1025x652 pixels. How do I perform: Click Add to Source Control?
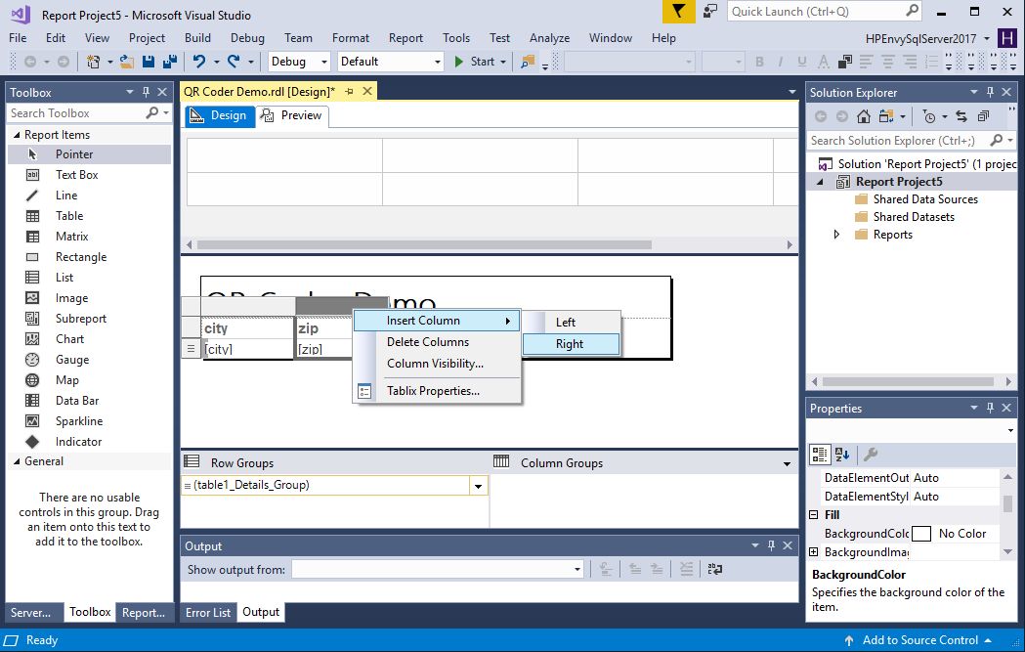(x=919, y=640)
